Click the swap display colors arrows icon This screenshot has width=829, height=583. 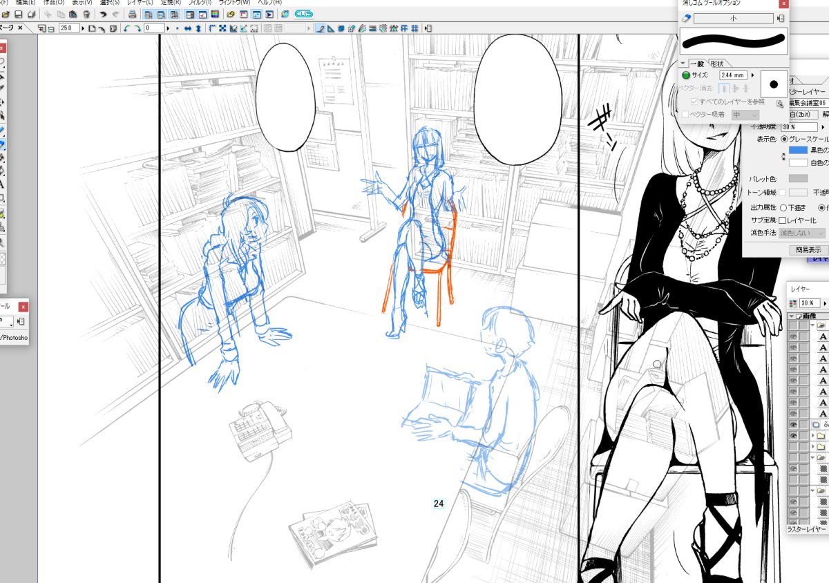(x=783, y=156)
